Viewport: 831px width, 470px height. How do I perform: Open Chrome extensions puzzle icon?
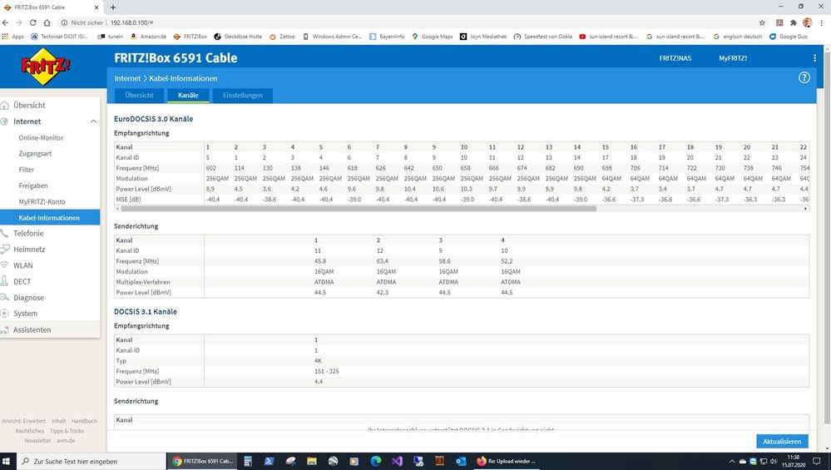[x=793, y=22]
